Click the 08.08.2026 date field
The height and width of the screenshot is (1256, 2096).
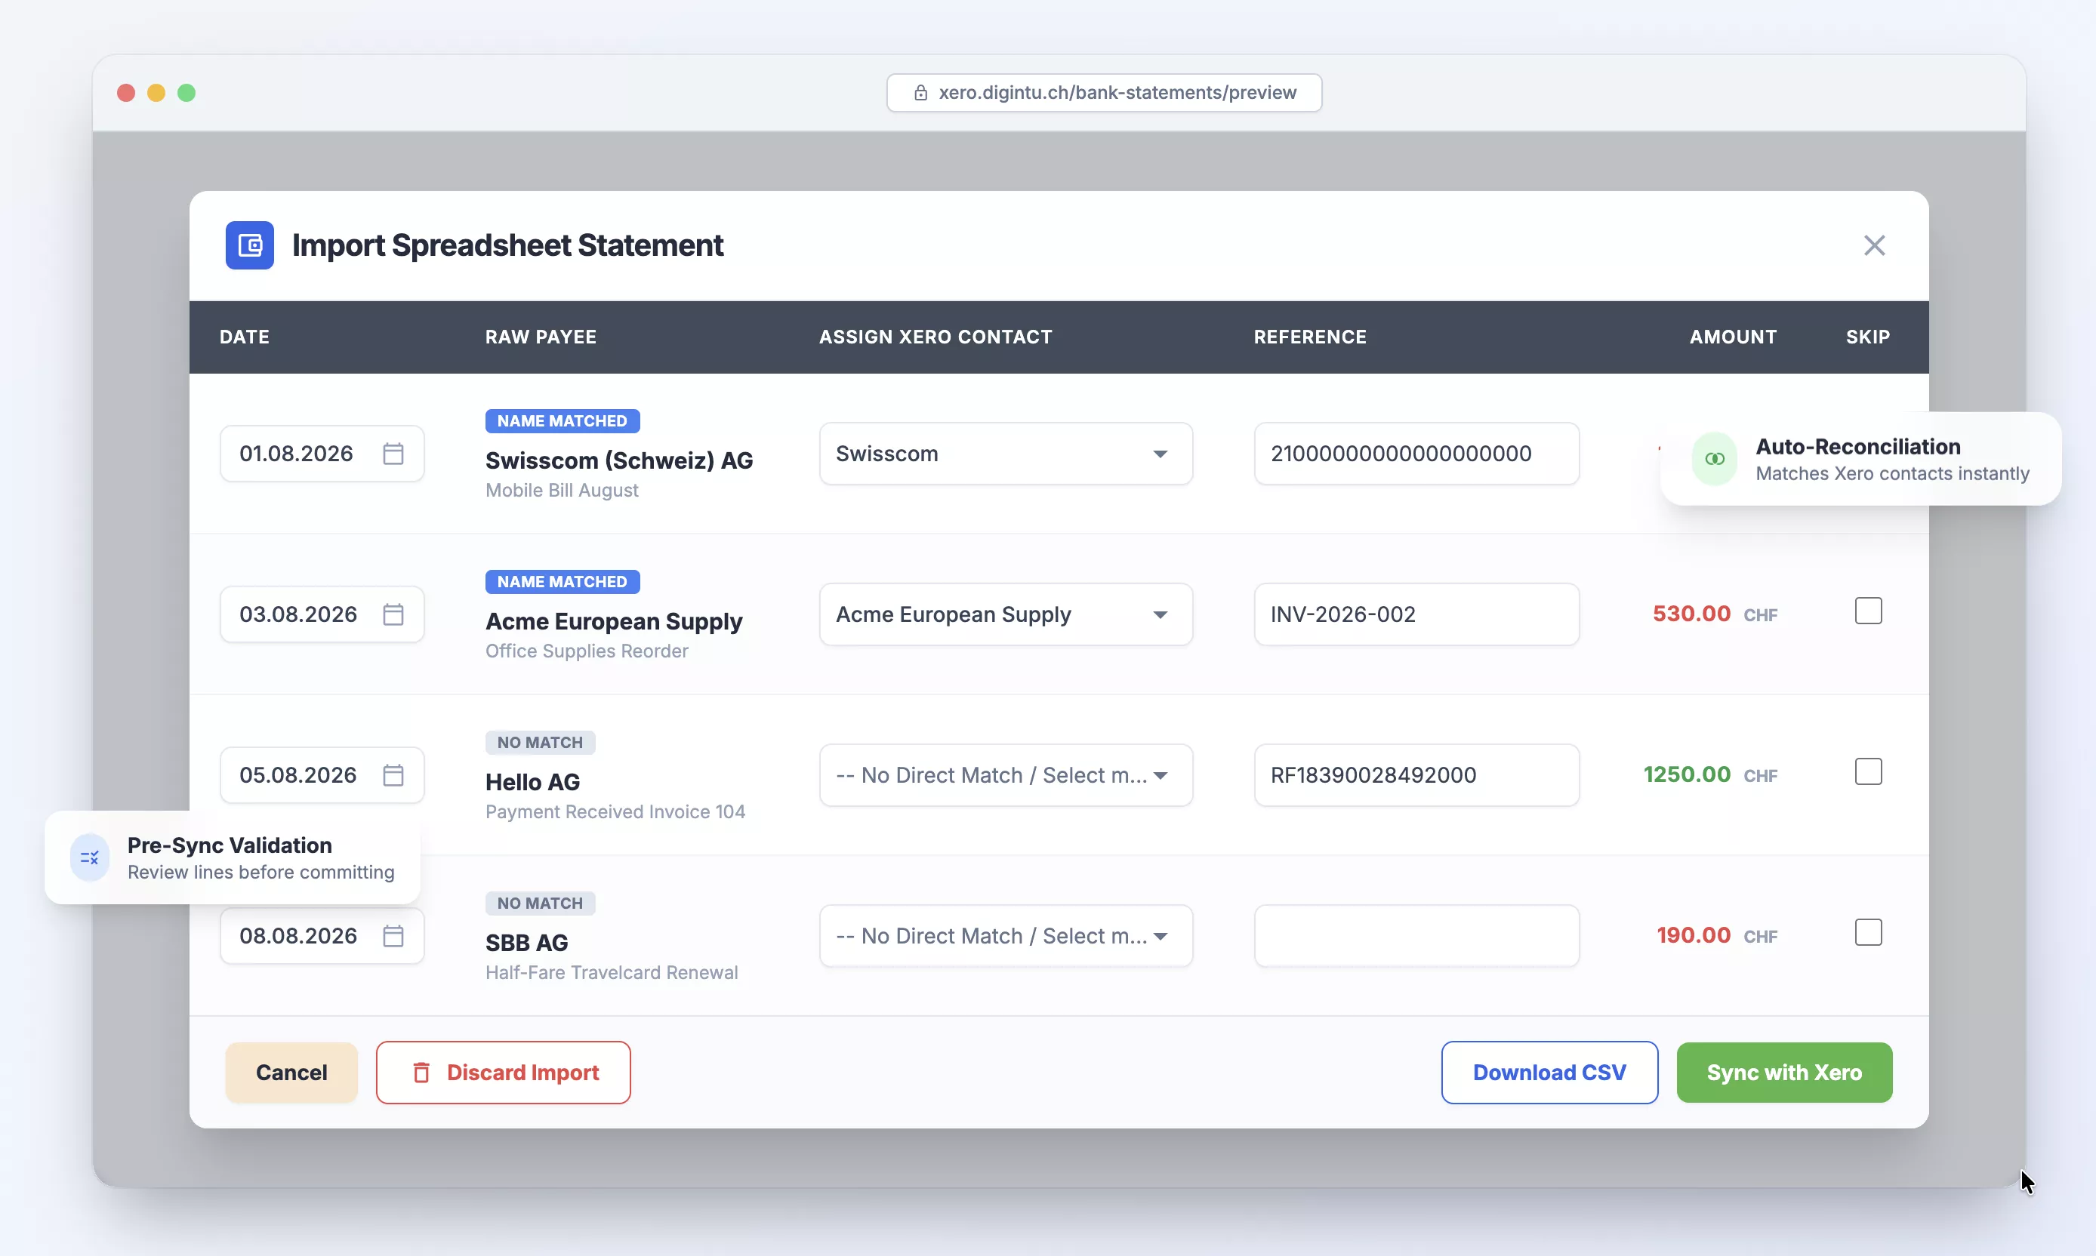(x=322, y=936)
